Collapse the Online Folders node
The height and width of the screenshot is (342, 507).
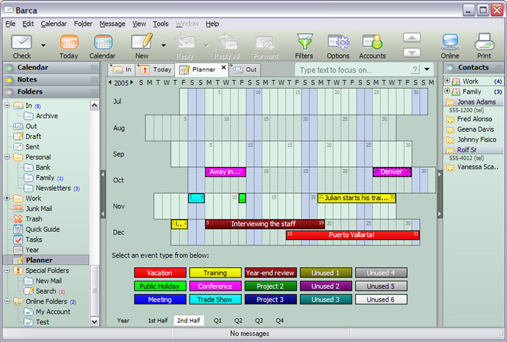[7, 301]
